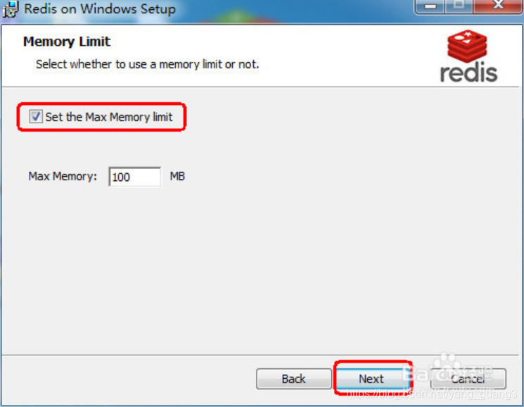Click the 'Max Memory:' label
The height and width of the screenshot is (407, 524).
coord(63,176)
